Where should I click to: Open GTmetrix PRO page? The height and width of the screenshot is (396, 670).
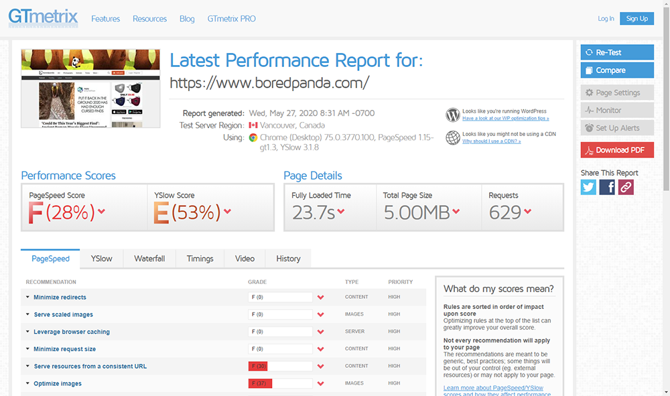tap(232, 19)
